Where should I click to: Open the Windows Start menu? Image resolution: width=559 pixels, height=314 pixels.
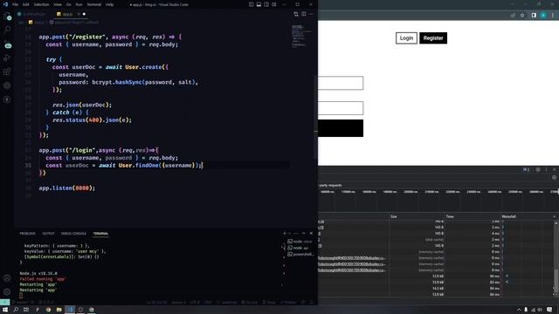5,310
